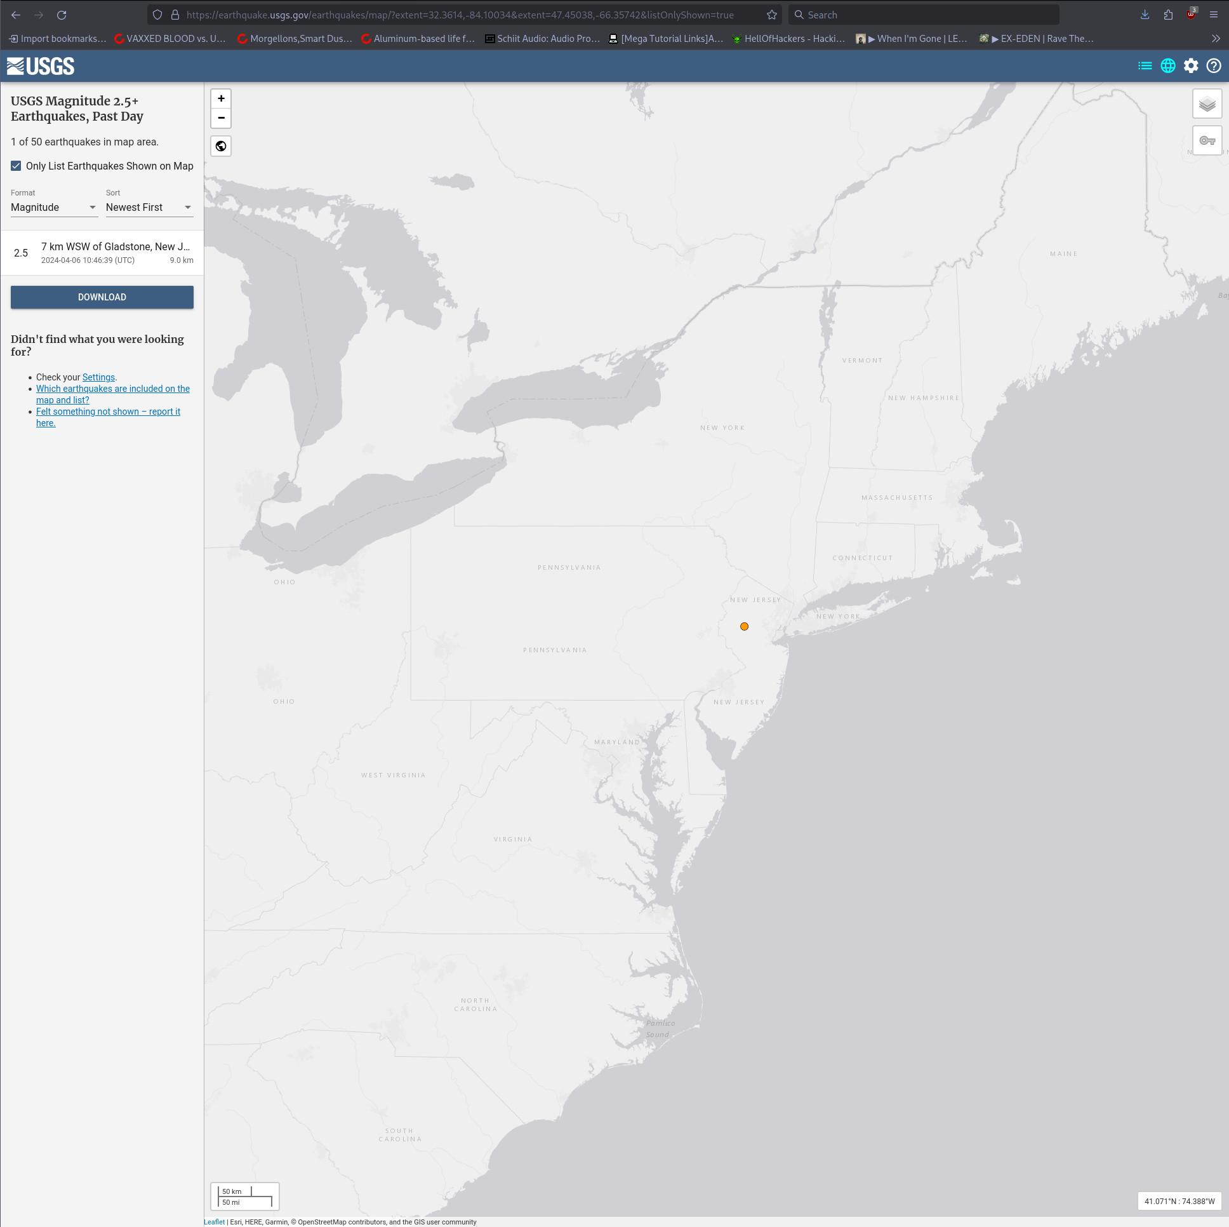This screenshot has width=1229, height=1227.
Task: Zoom in on the map
Action: [221, 98]
